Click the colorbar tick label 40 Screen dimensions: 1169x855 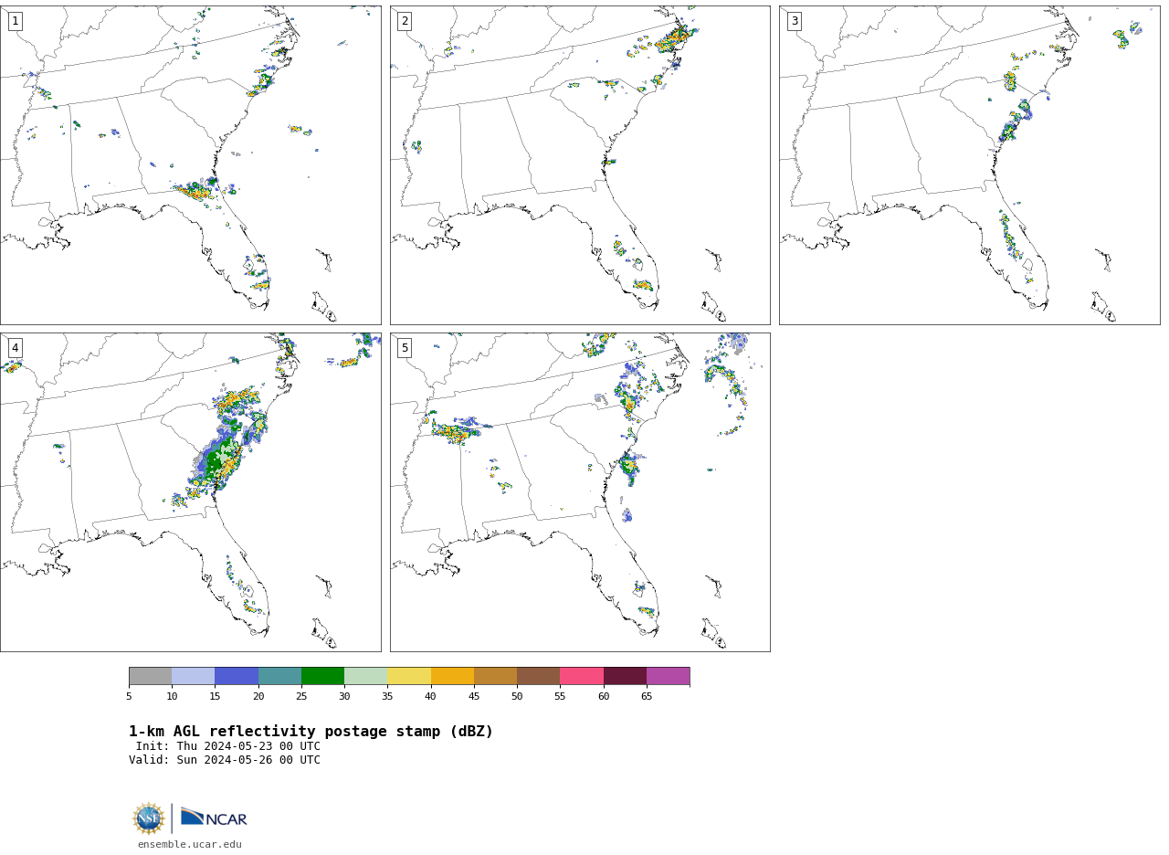click(x=430, y=697)
